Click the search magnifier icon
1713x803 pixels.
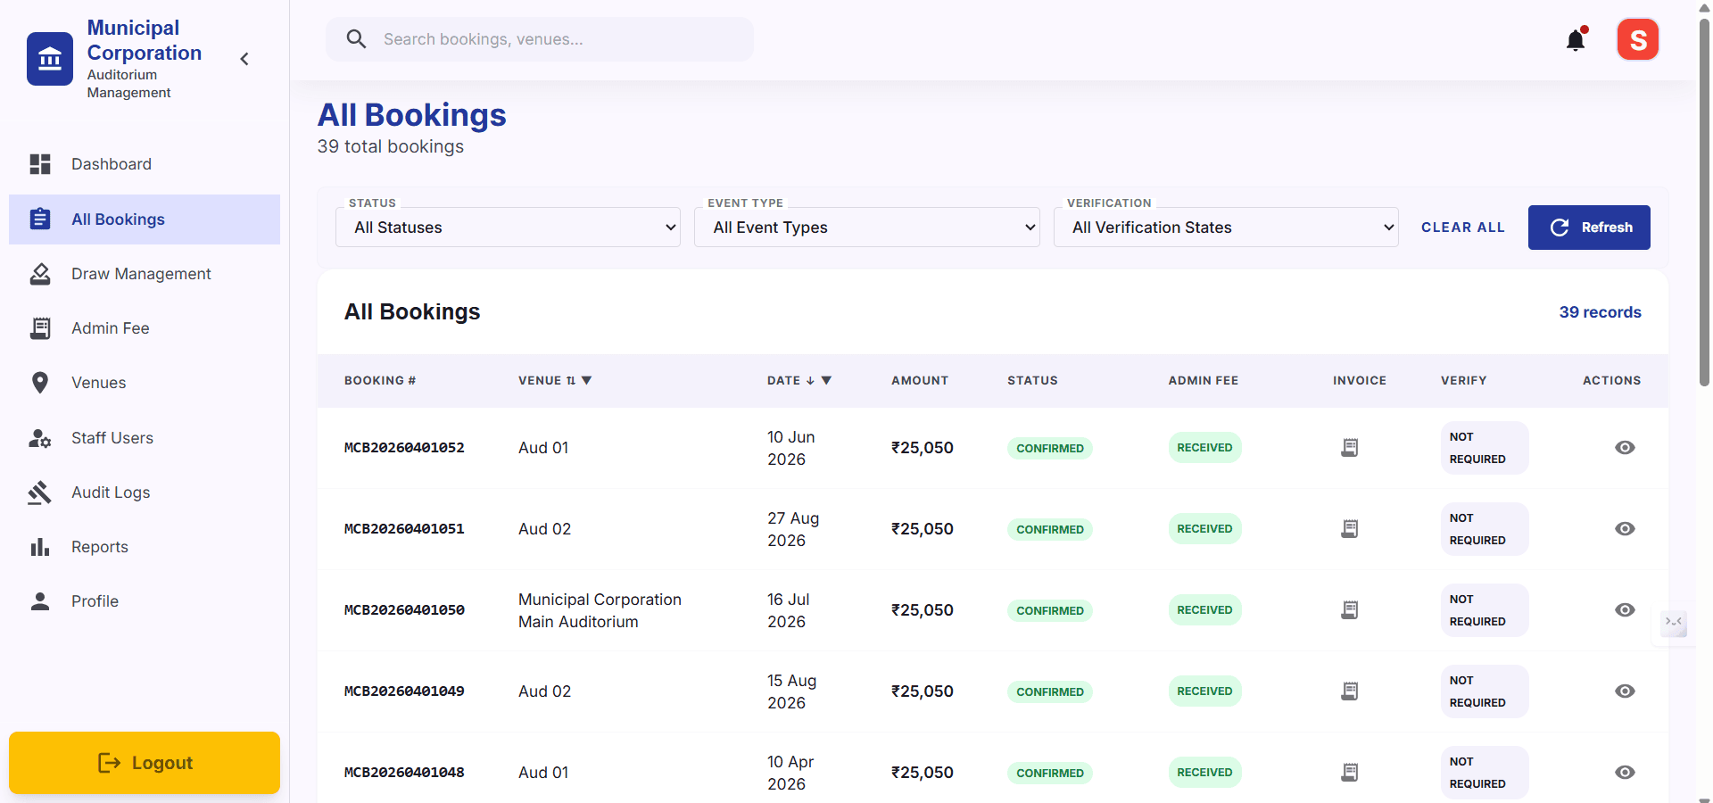[x=356, y=39]
